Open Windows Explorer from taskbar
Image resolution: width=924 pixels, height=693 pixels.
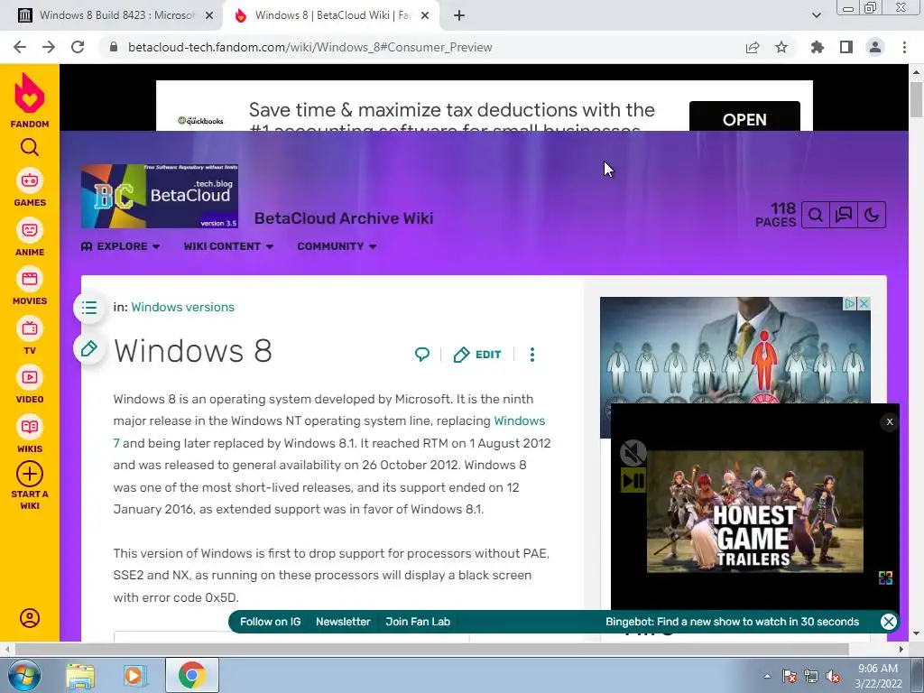80,676
